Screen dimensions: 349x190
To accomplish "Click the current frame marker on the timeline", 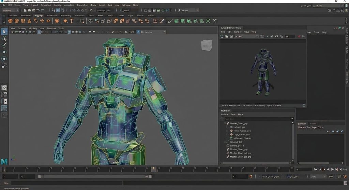I will [x=153, y=169].
